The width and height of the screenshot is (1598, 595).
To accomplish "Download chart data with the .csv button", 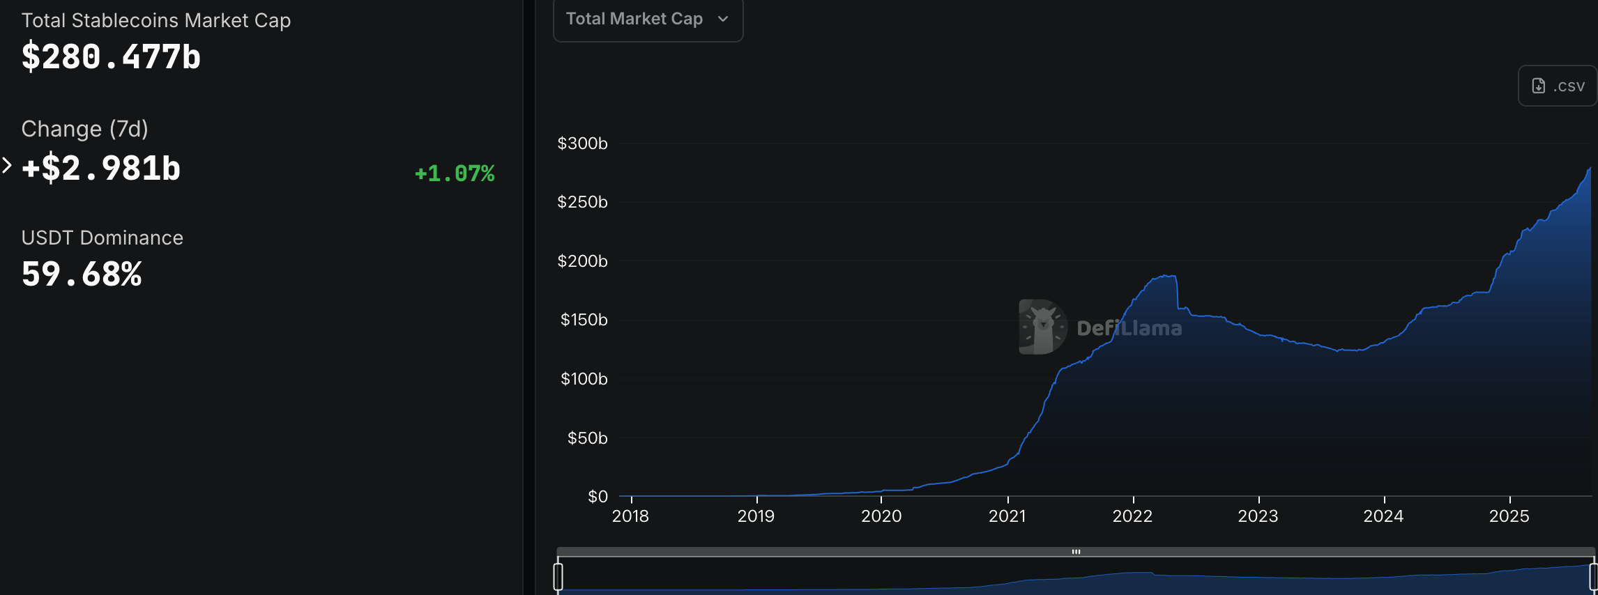I will pyautogui.click(x=1558, y=86).
